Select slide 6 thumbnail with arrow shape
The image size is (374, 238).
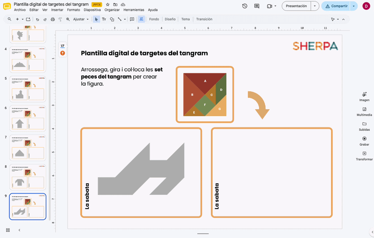28,118
